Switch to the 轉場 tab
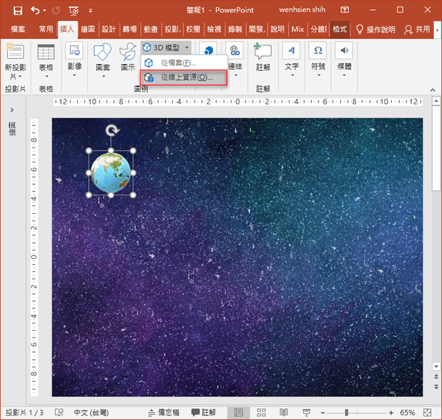 coord(130,29)
